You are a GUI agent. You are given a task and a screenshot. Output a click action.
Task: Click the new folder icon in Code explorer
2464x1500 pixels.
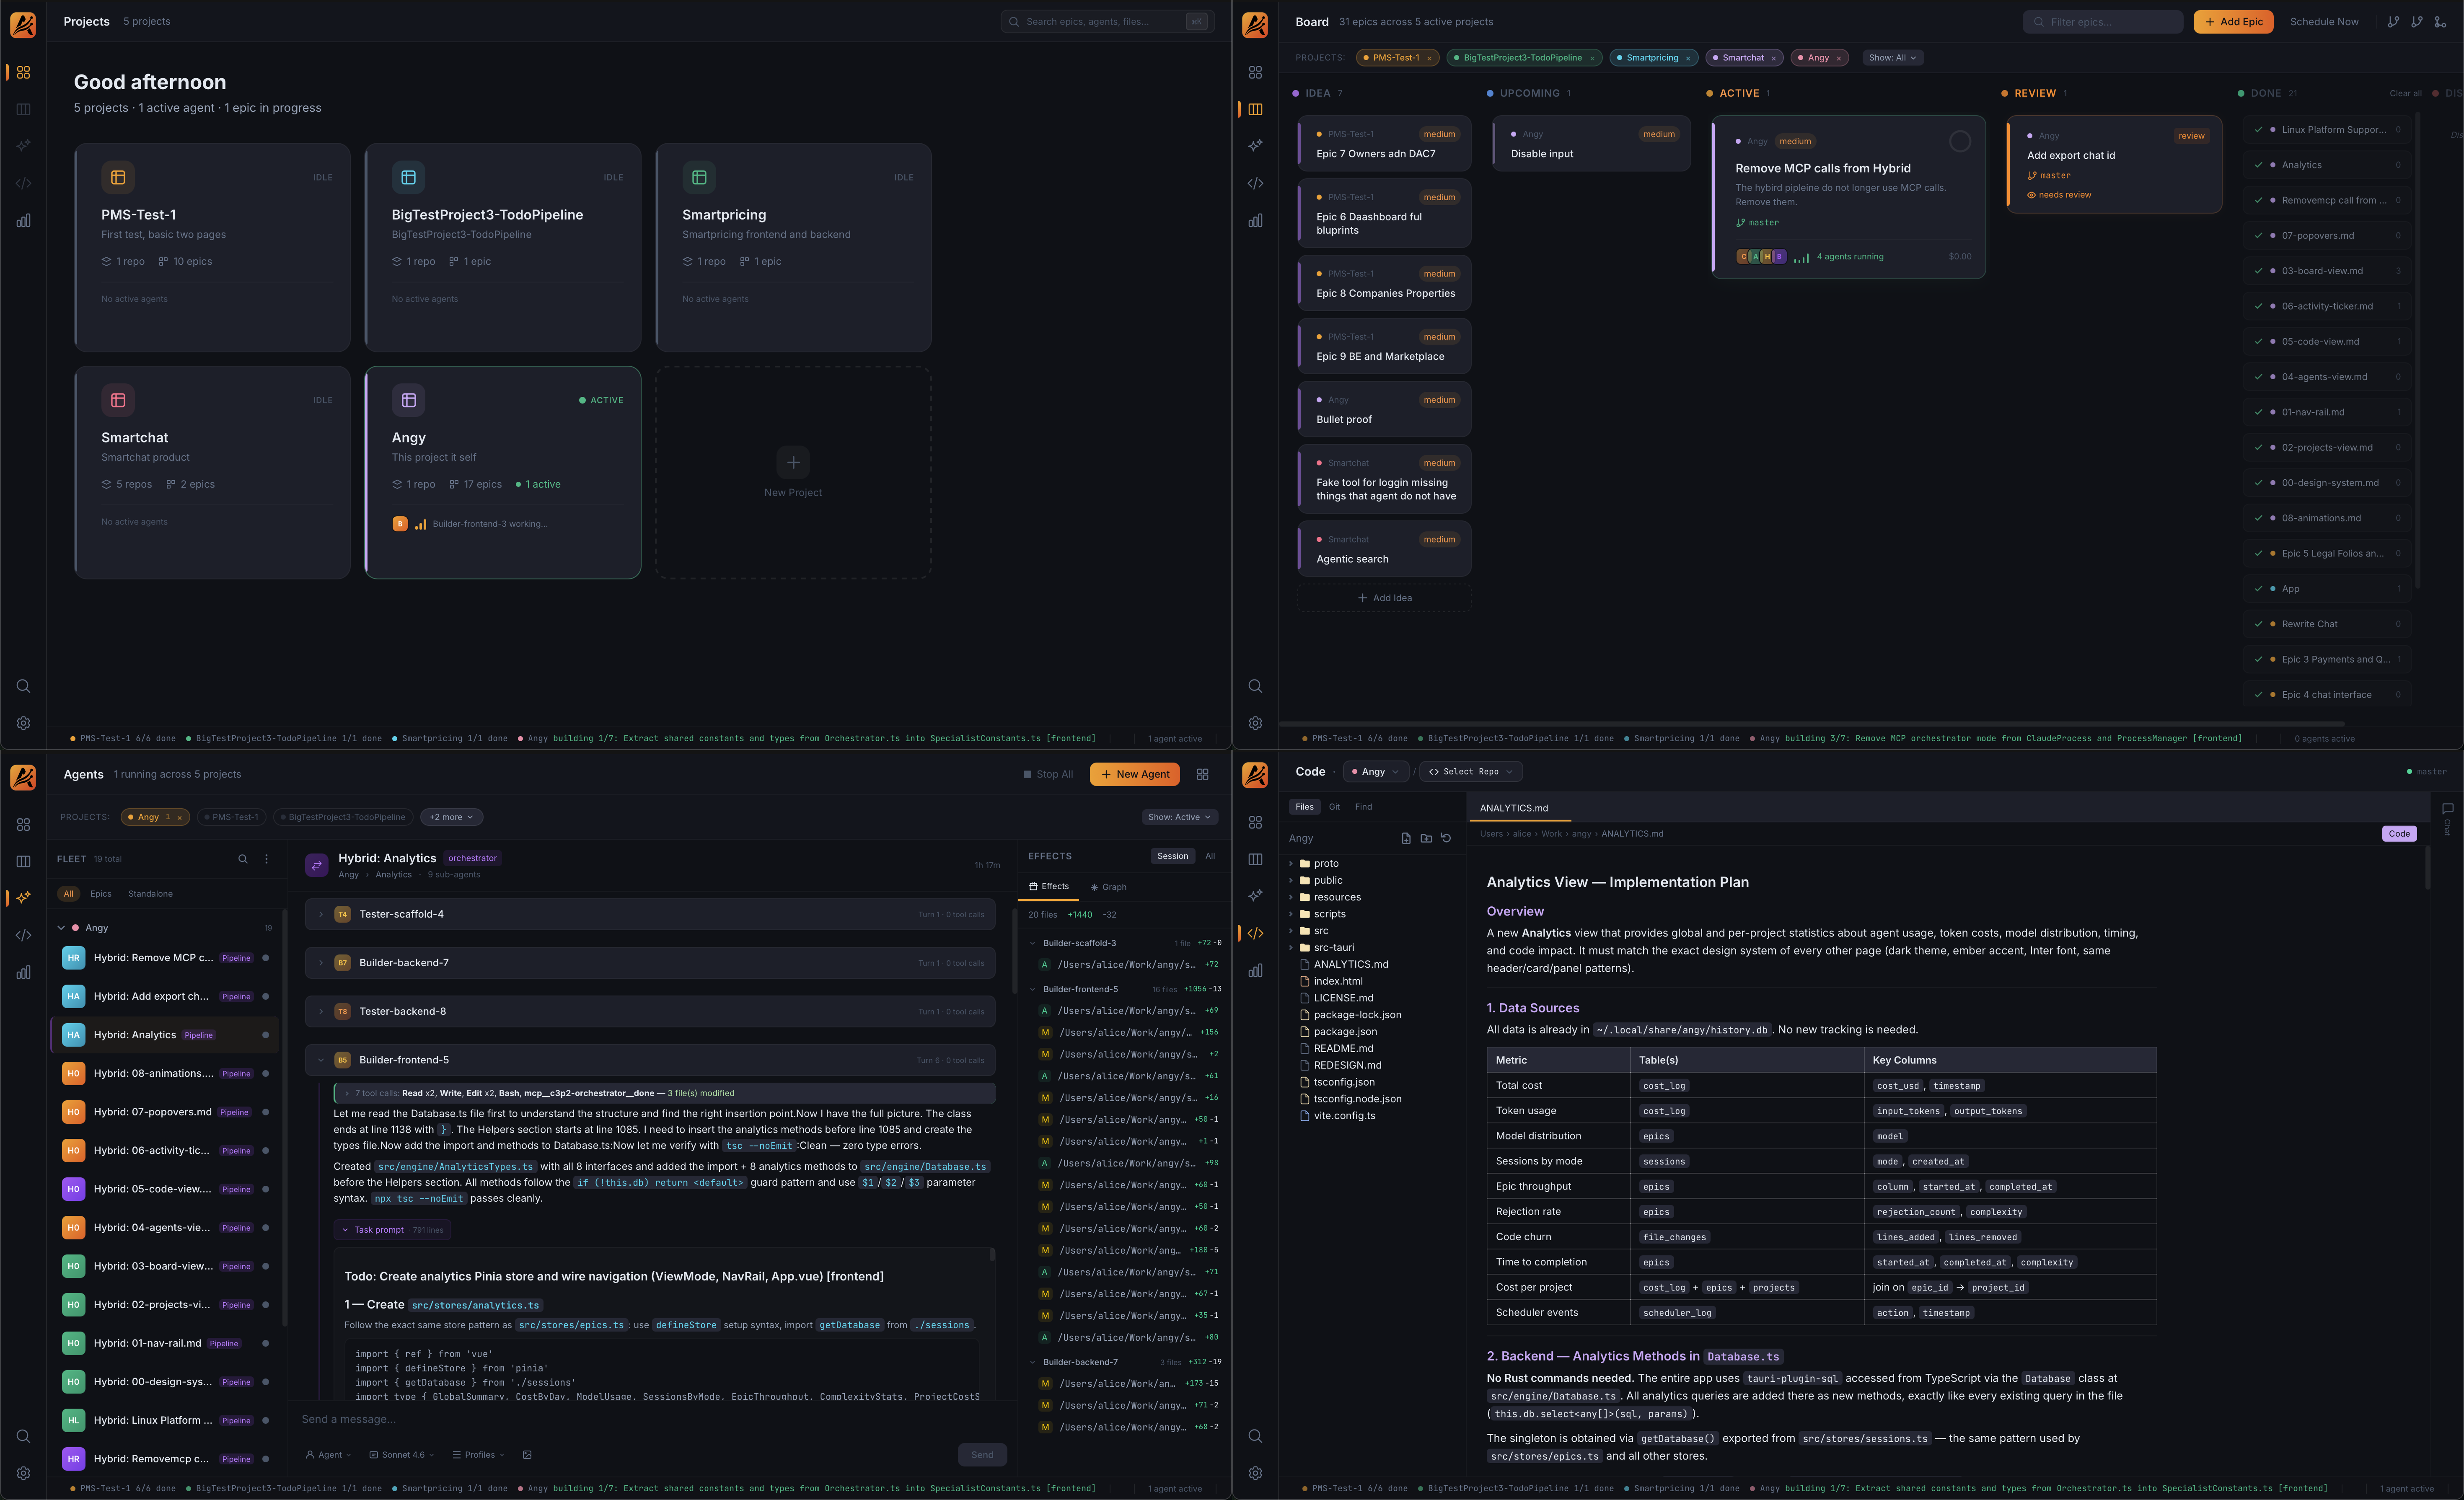tap(1426, 838)
